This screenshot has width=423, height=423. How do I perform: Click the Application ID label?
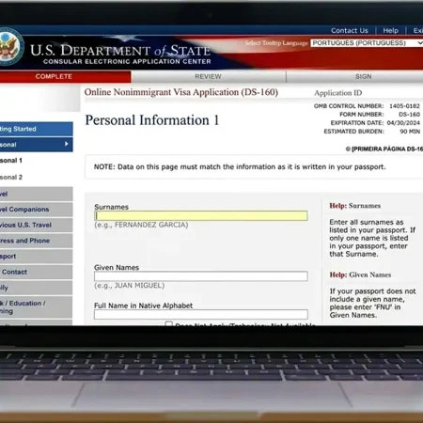(338, 93)
